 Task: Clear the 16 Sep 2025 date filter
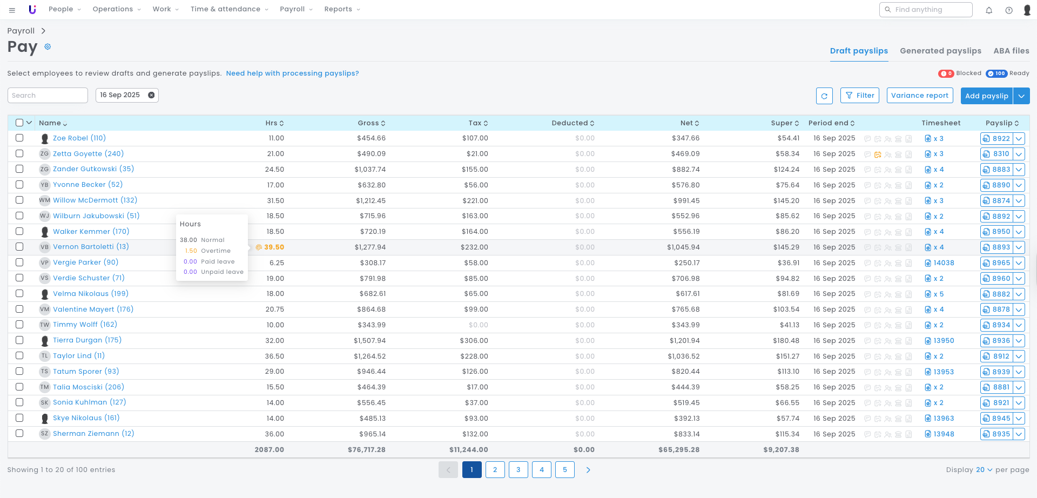[x=151, y=95]
